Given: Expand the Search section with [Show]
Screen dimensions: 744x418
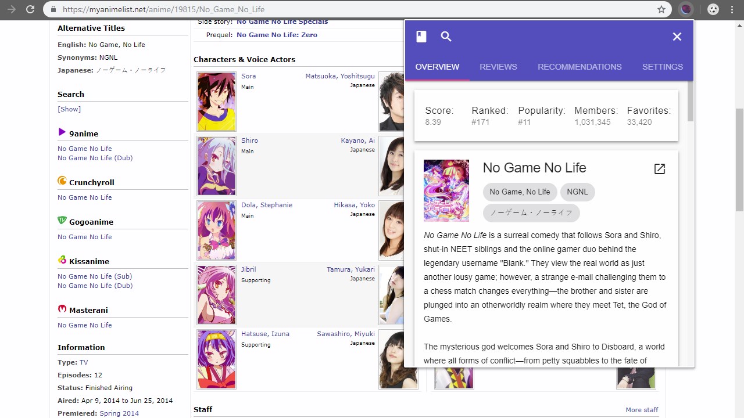Looking at the screenshot, I should point(69,109).
